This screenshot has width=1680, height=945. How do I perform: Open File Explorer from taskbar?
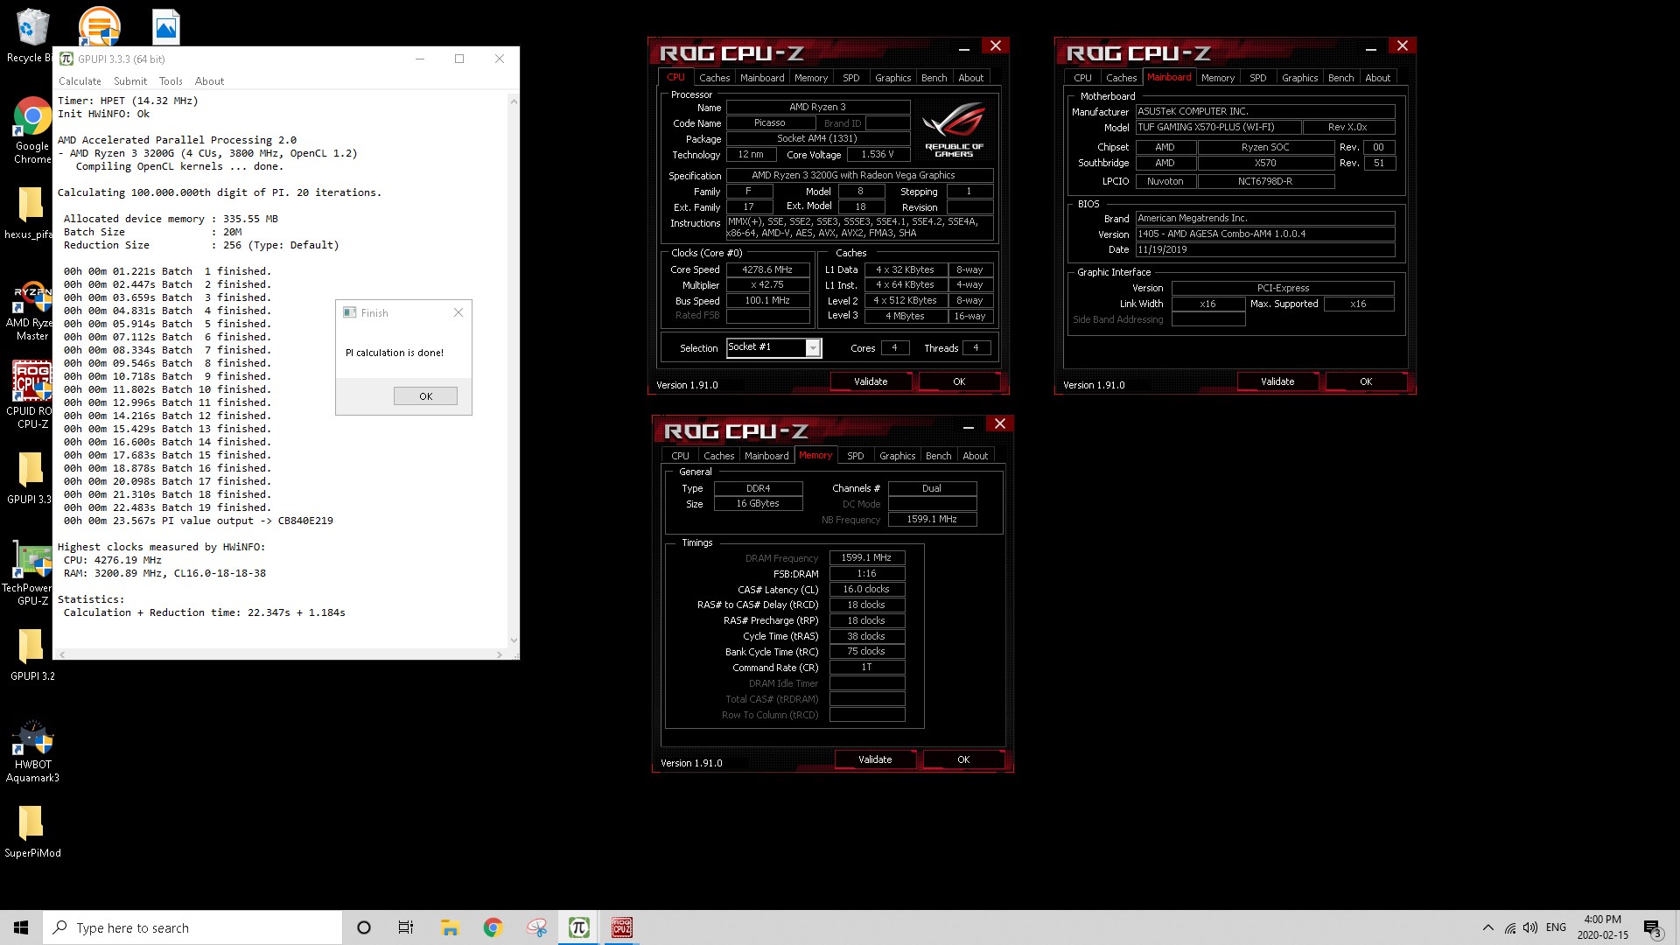(x=450, y=927)
